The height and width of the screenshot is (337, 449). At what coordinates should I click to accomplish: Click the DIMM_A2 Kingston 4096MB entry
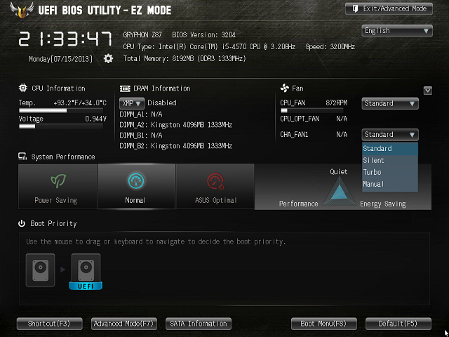point(176,125)
